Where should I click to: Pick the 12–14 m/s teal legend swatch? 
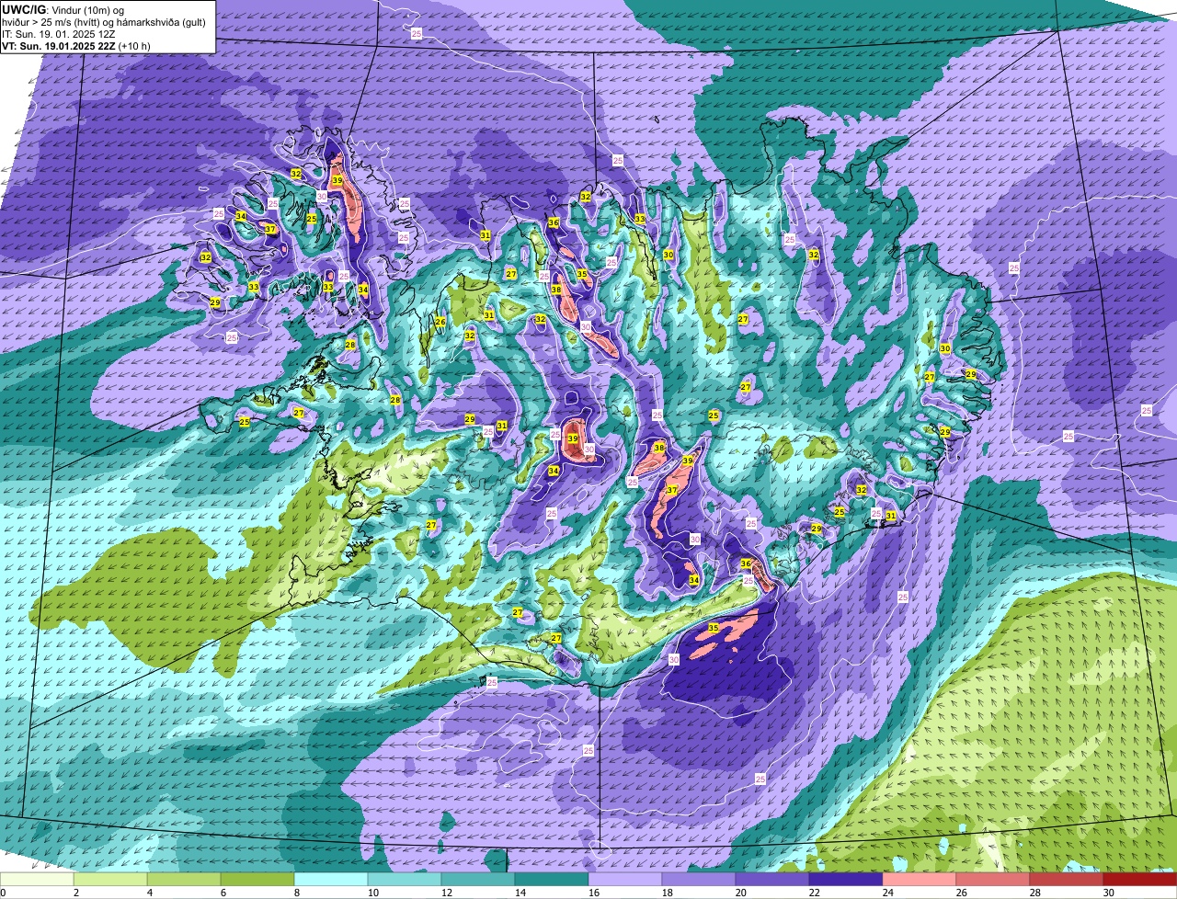coord(478,879)
